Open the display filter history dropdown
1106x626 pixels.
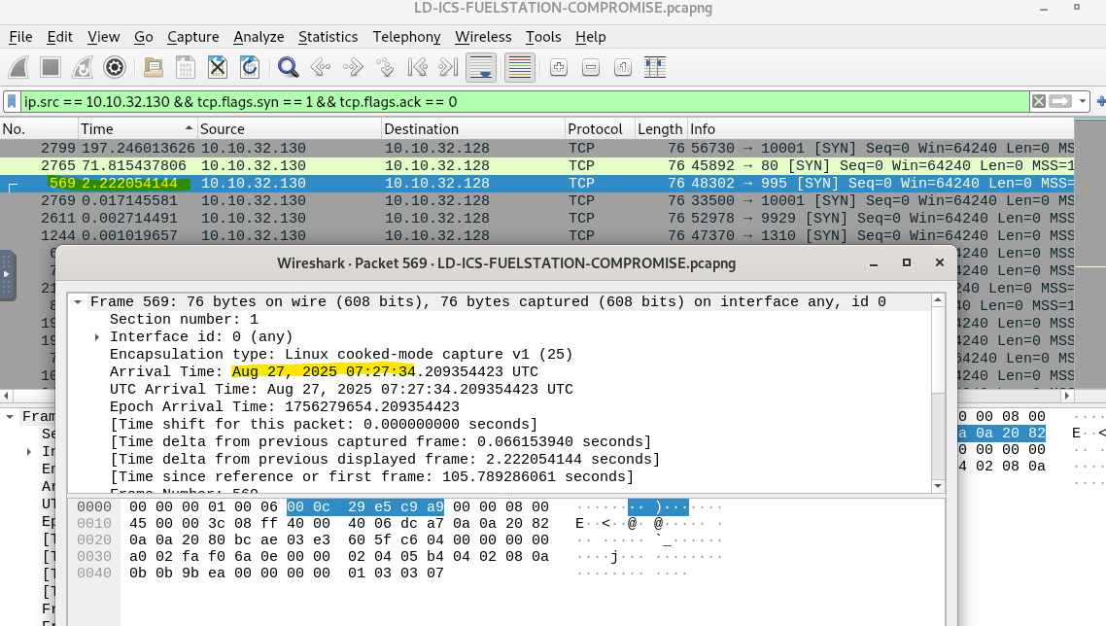coord(1083,101)
